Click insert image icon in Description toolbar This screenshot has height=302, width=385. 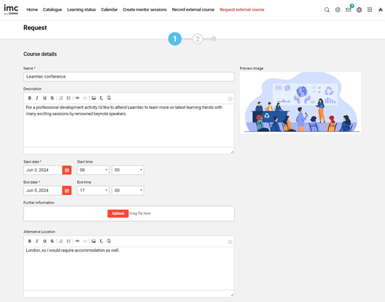pyautogui.click(x=93, y=98)
